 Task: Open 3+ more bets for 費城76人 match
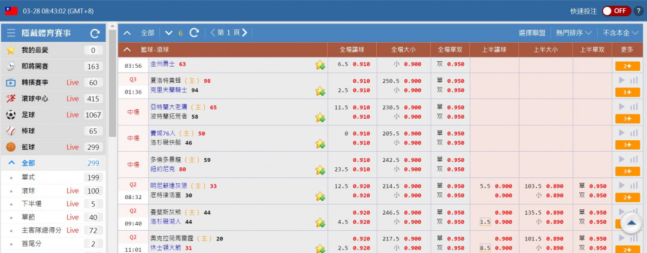(627, 145)
